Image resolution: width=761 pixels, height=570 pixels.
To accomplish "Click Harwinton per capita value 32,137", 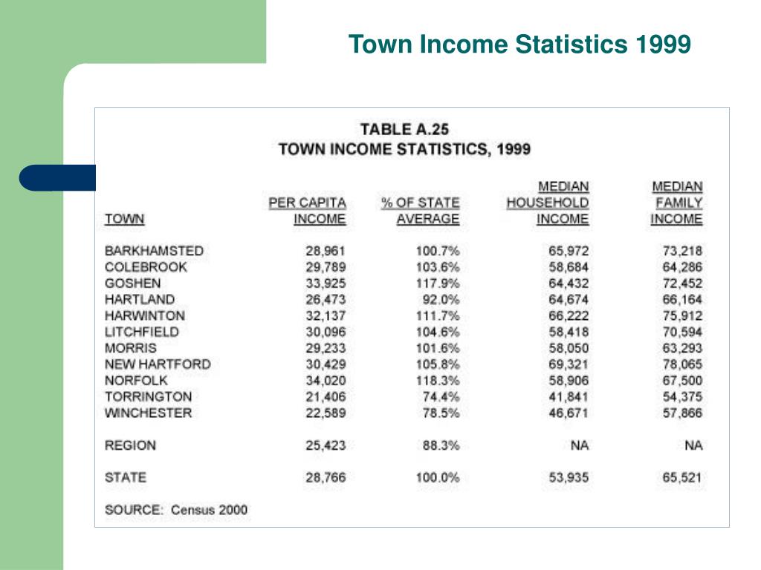I will pos(326,315).
